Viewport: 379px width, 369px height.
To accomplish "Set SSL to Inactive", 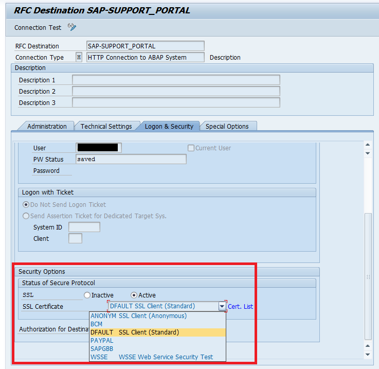I will (87, 295).
